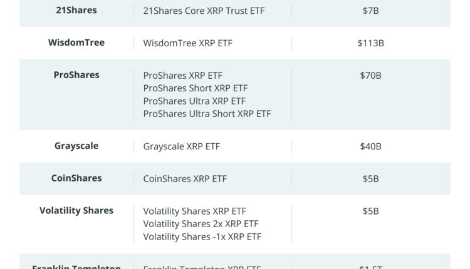Viewport: 470px width, 269px height.
Task: Select the Grayscale XRP ETF entry
Action: [182, 146]
